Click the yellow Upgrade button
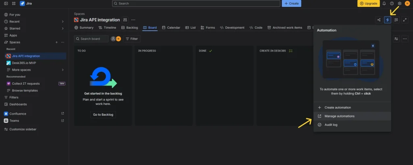The image size is (413, 165). tap(368, 3)
